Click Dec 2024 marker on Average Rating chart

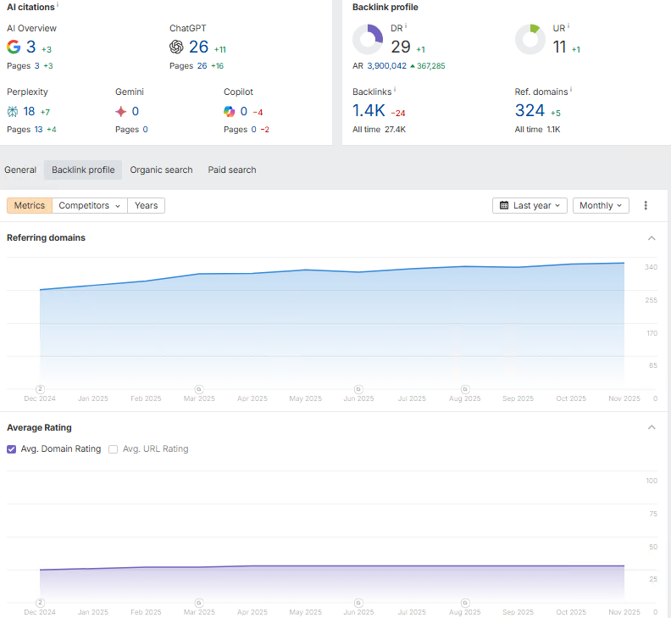tap(40, 603)
